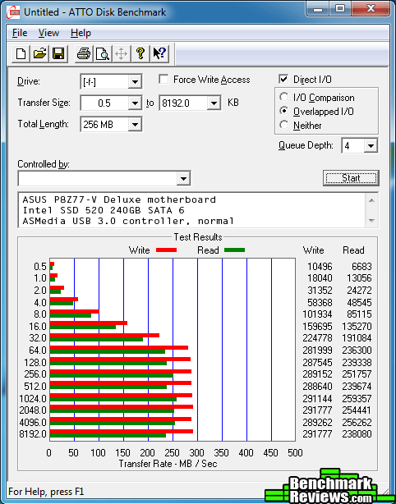The width and height of the screenshot is (396, 504).
Task: Open Print Preview from the toolbar
Action: [x=103, y=53]
